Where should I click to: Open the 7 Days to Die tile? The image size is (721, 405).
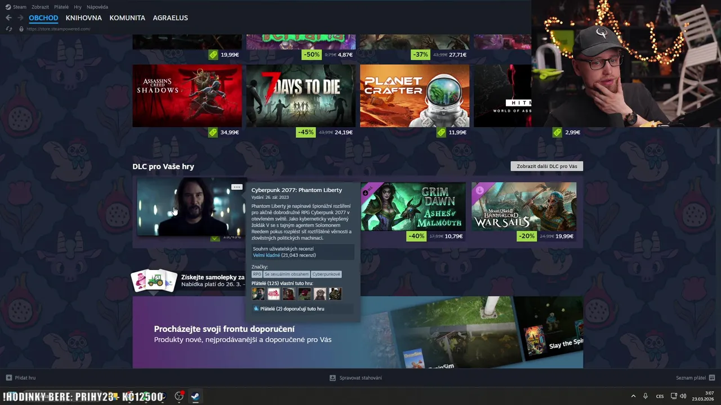[x=301, y=96]
